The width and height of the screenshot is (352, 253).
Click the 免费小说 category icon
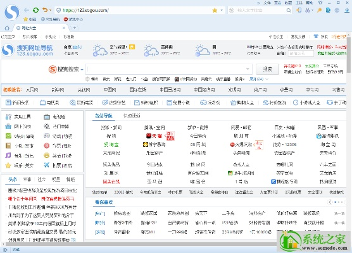[x=169, y=102]
